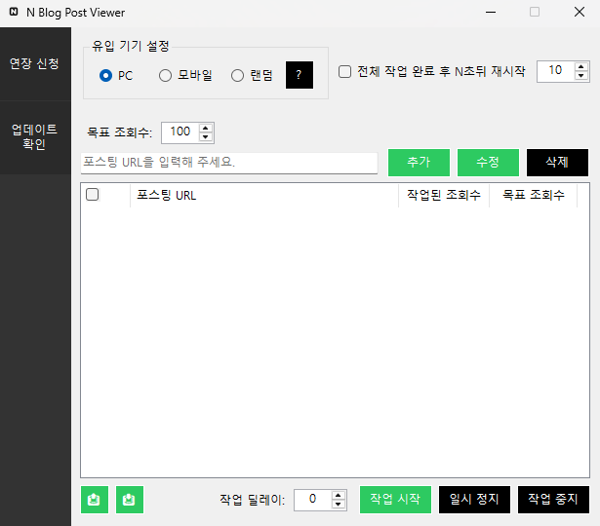Click the restart seconds field showing 10
This screenshot has width=600, height=526.
[x=555, y=71]
